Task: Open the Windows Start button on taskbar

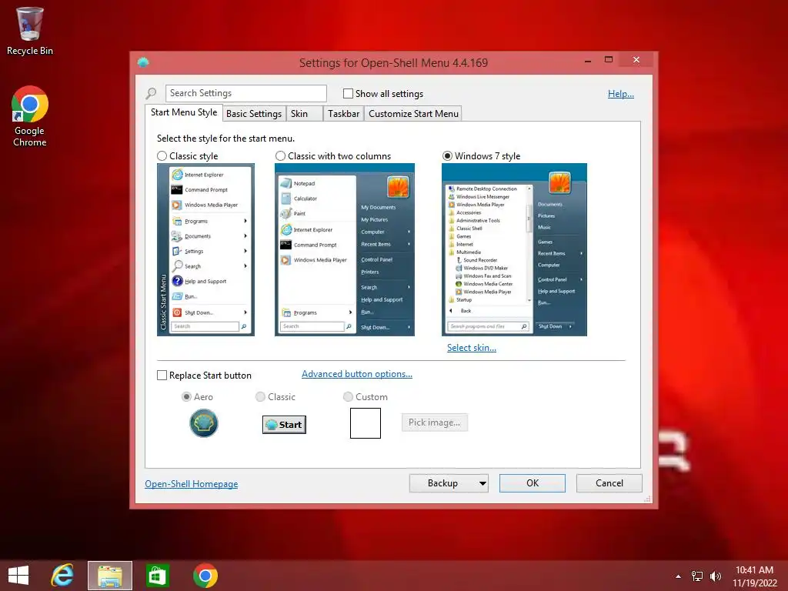Action: 18,576
